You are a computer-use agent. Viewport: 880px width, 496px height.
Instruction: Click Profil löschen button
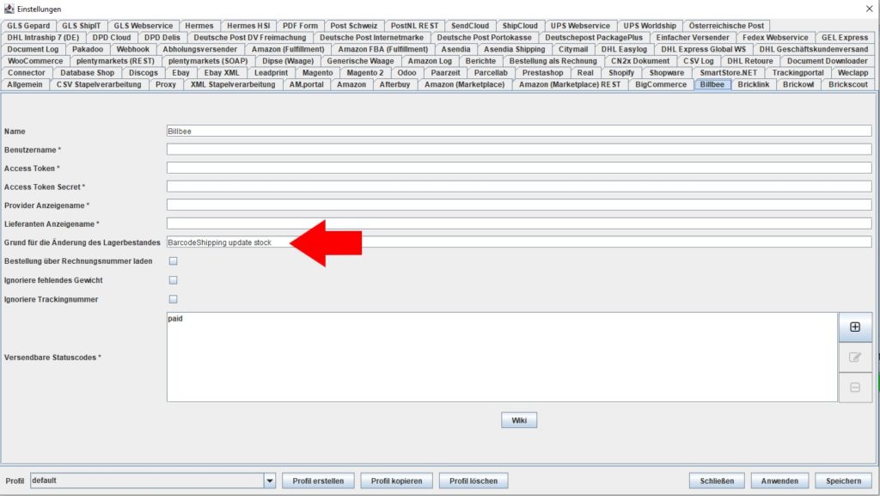(x=474, y=481)
